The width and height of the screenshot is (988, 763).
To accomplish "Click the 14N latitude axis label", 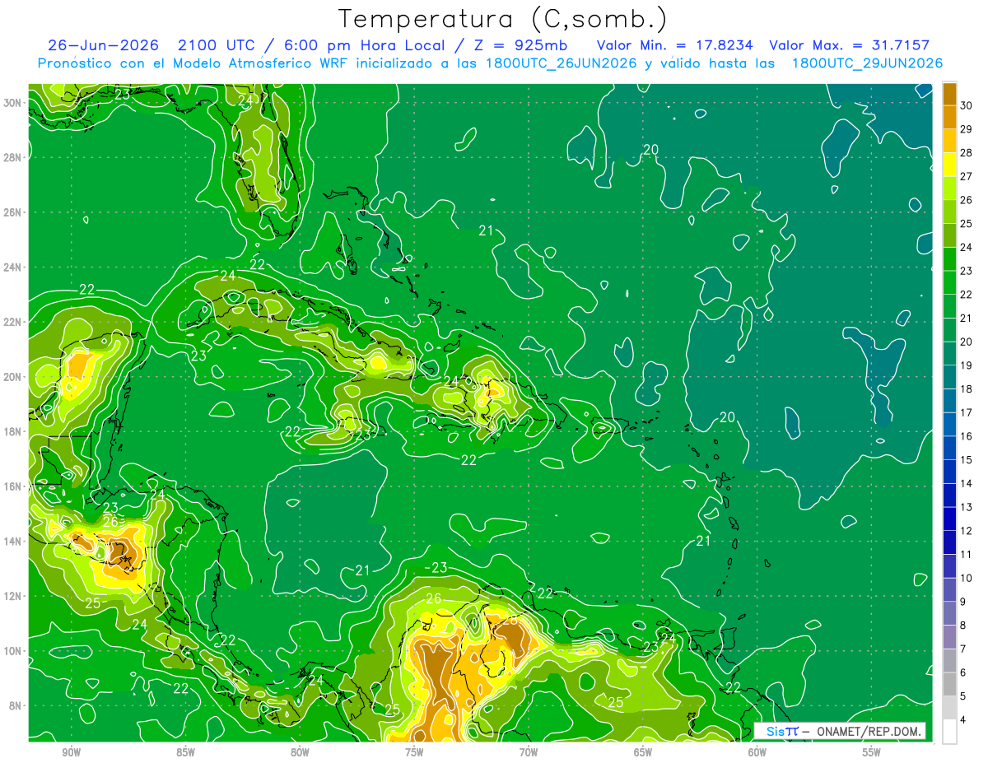I will (13, 541).
